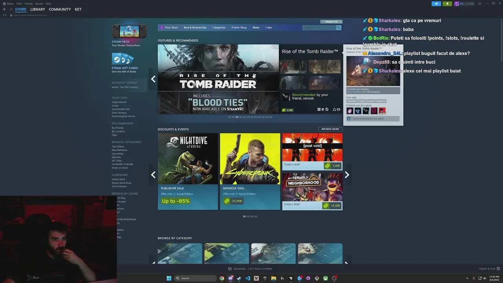Open the News link

point(256,28)
